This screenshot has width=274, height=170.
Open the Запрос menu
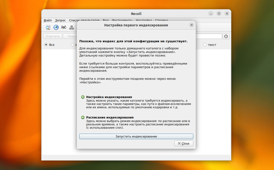click(x=60, y=20)
